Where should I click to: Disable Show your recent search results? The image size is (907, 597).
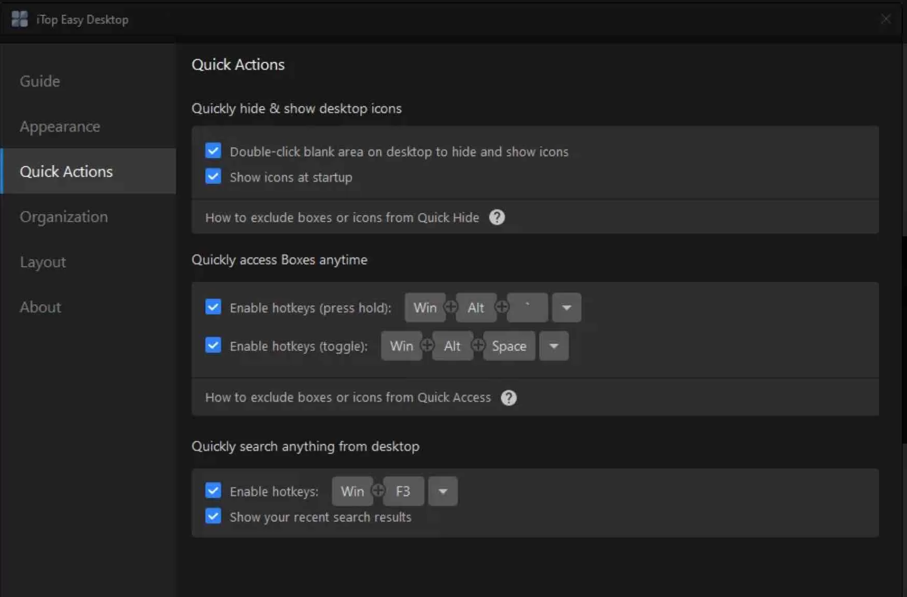pos(212,516)
